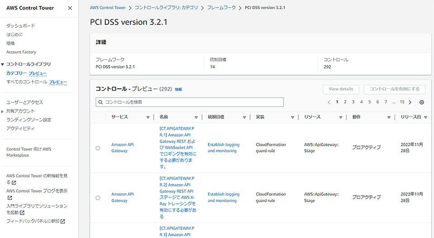Open ダッシュボード in sidebar
The image size is (434, 238).
(21, 26)
